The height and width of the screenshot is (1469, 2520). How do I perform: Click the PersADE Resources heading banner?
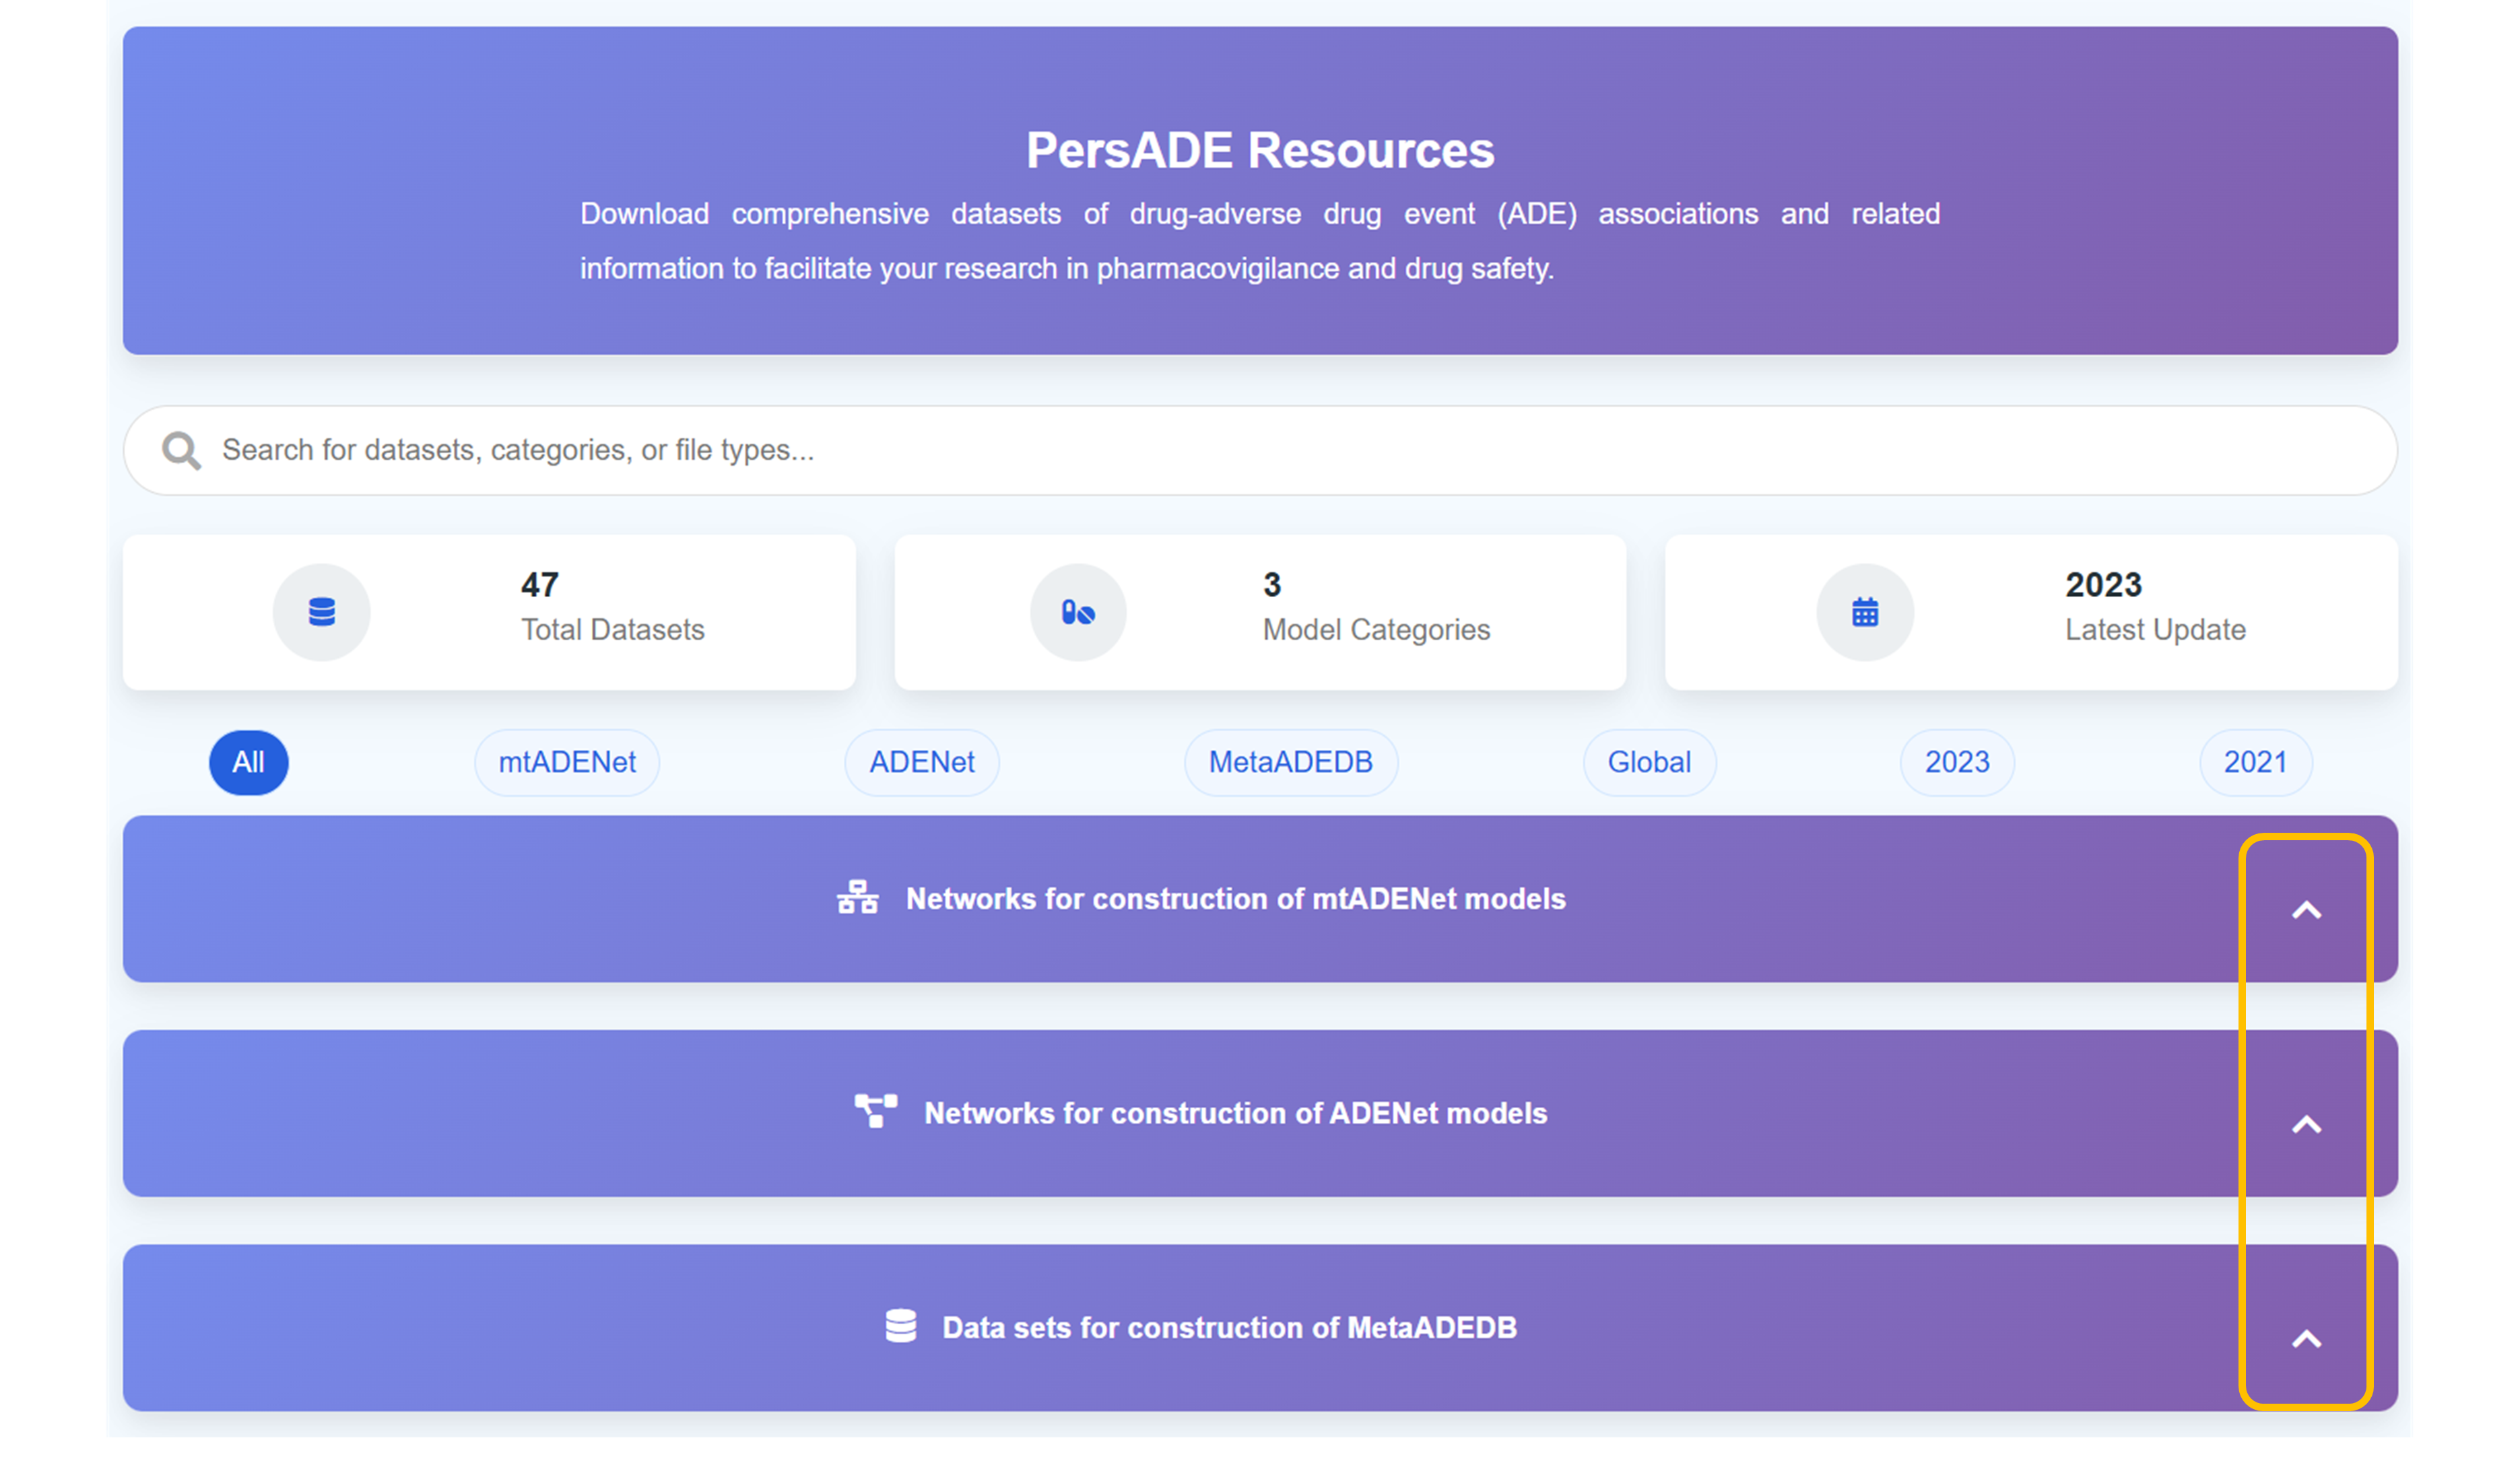pos(1259,150)
